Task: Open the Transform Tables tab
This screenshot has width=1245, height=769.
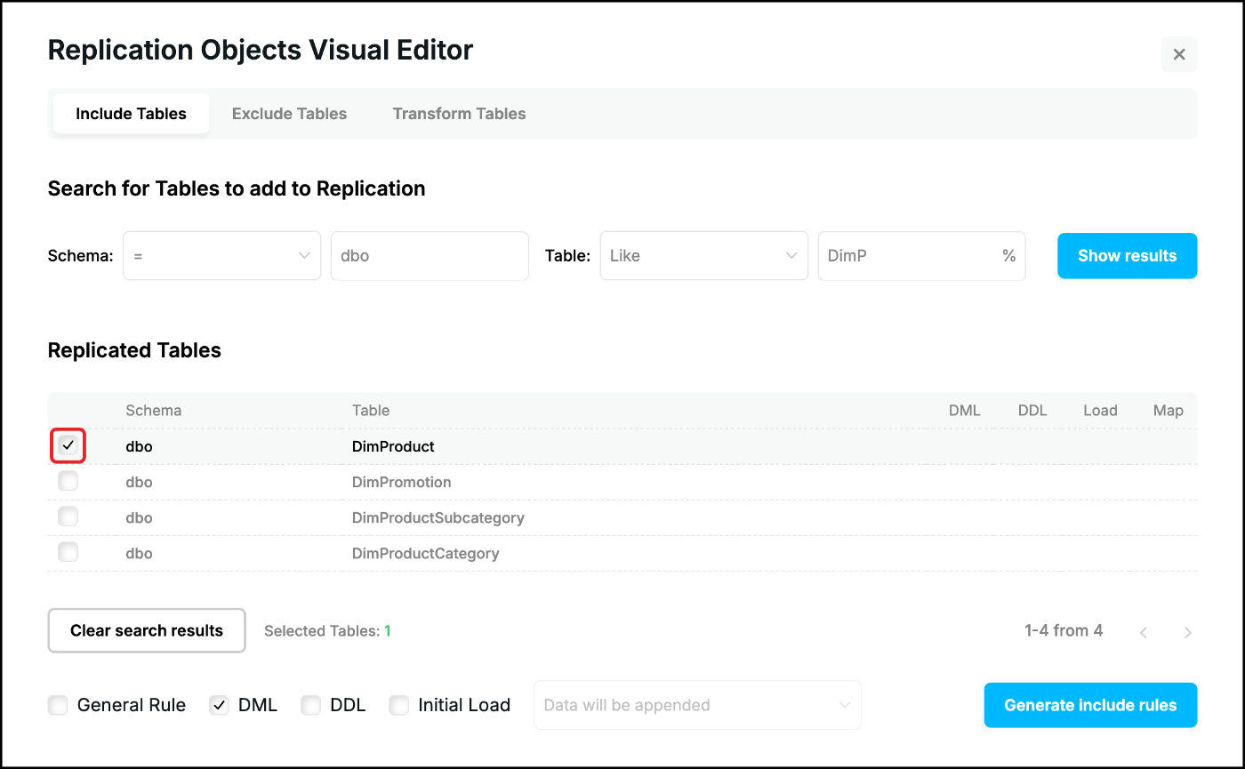Action: tap(459, 114)
